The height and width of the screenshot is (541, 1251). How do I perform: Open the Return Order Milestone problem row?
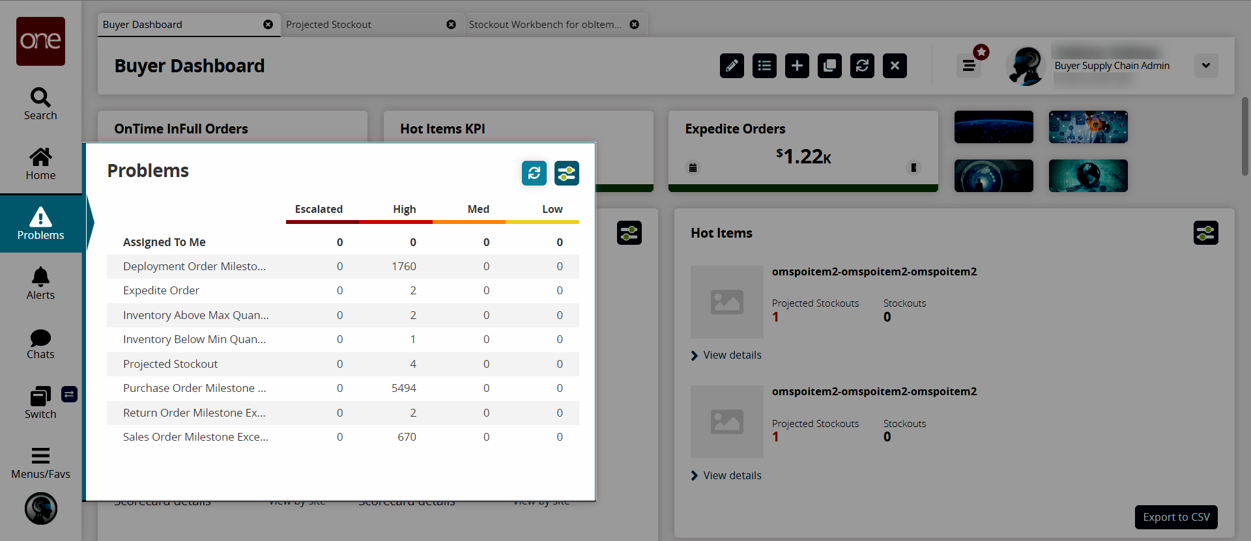[343, 413]
